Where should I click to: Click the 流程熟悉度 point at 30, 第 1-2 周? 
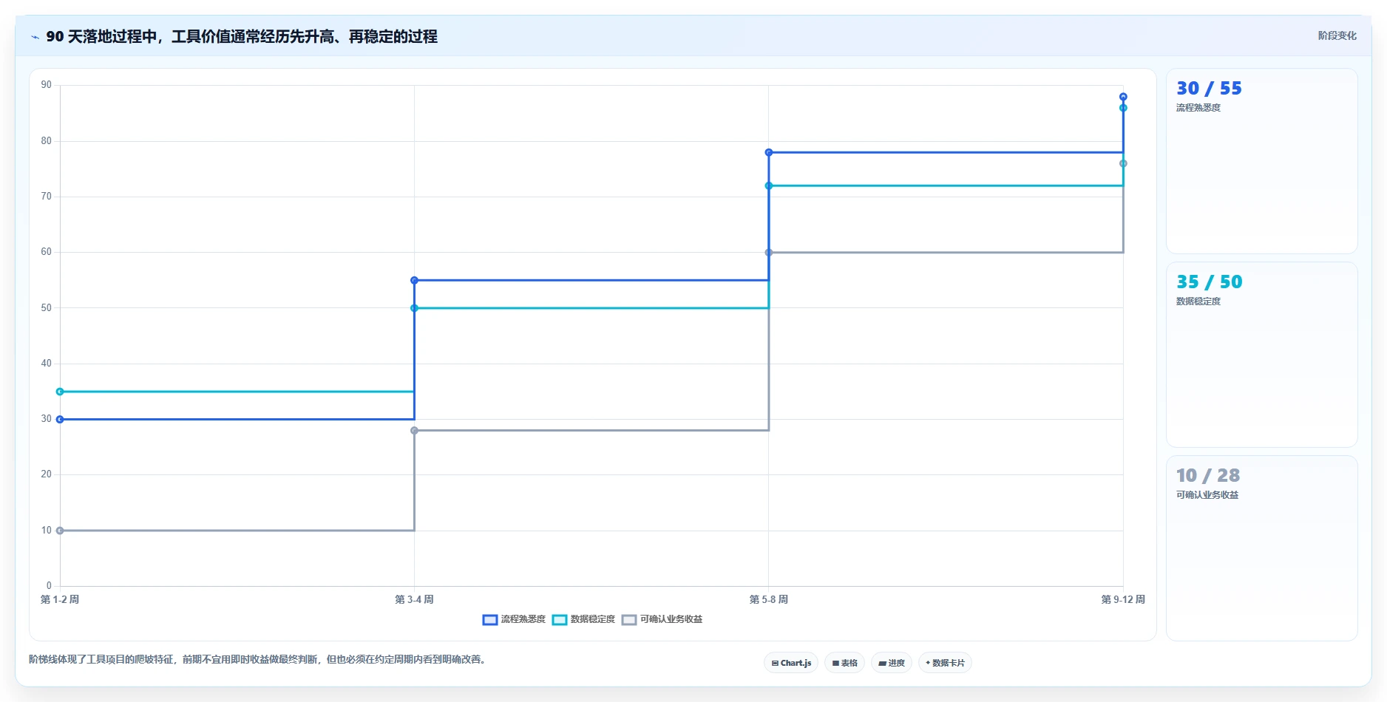[x=60, y=419]
